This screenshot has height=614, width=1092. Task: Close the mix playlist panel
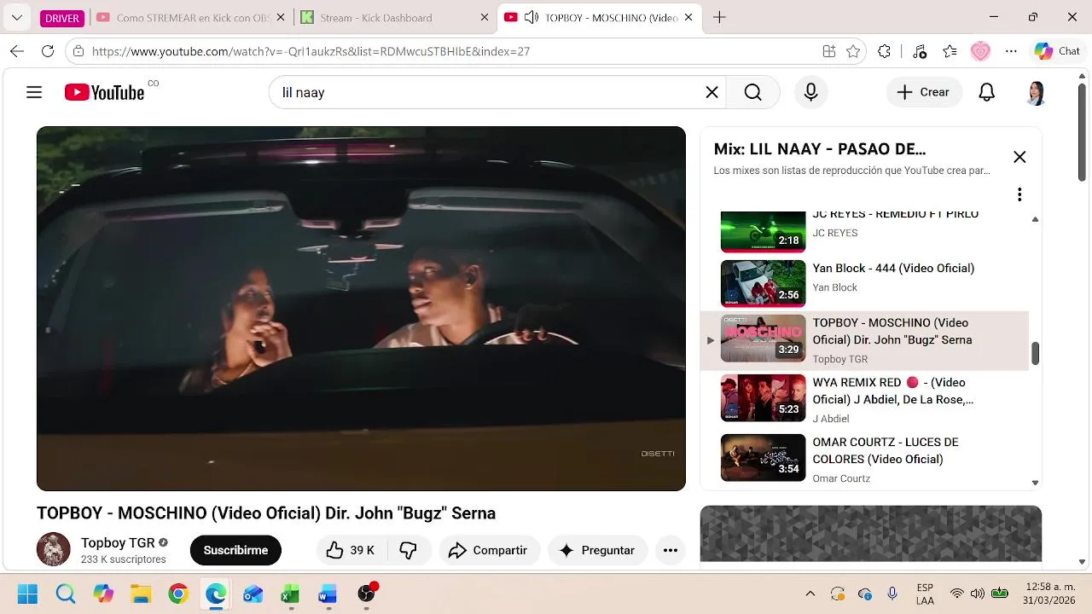pyautogui.click(x=1019, y=157)
